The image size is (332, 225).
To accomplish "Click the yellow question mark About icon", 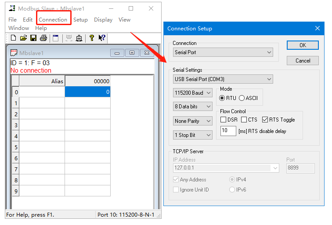I will [x=92, y=38].
